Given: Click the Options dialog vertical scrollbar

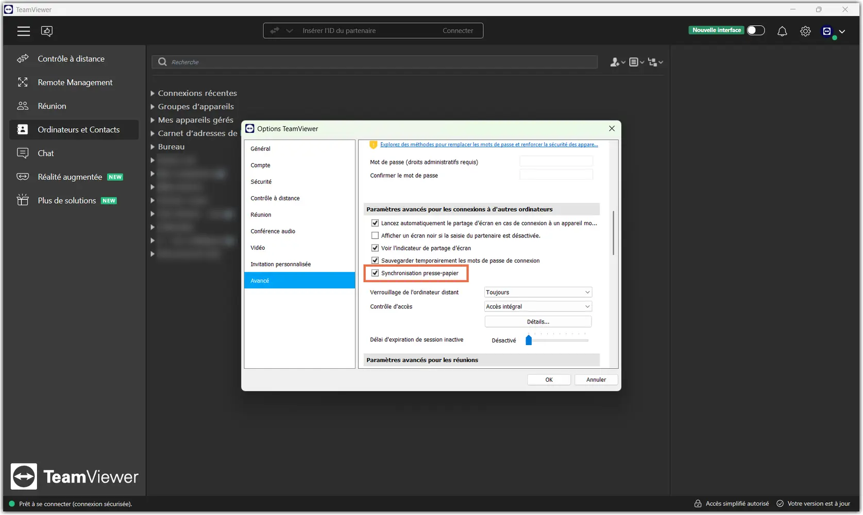Looking at the screenshot, I should pos(613,233).
